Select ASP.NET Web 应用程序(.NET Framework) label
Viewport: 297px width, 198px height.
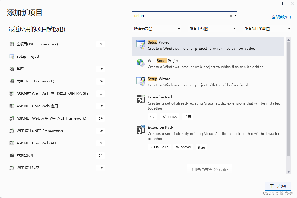[51, 118]
